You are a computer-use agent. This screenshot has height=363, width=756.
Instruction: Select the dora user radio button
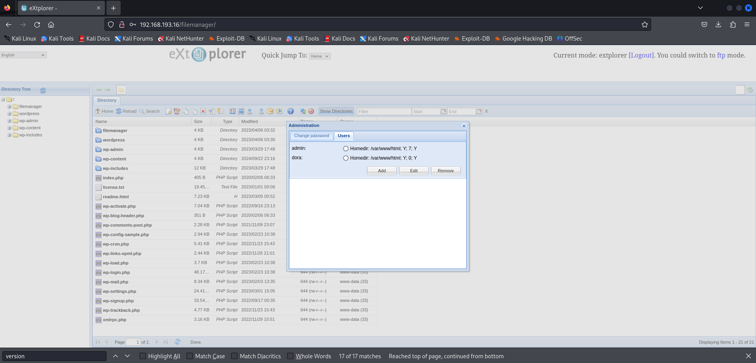click(x=346, y=158)
